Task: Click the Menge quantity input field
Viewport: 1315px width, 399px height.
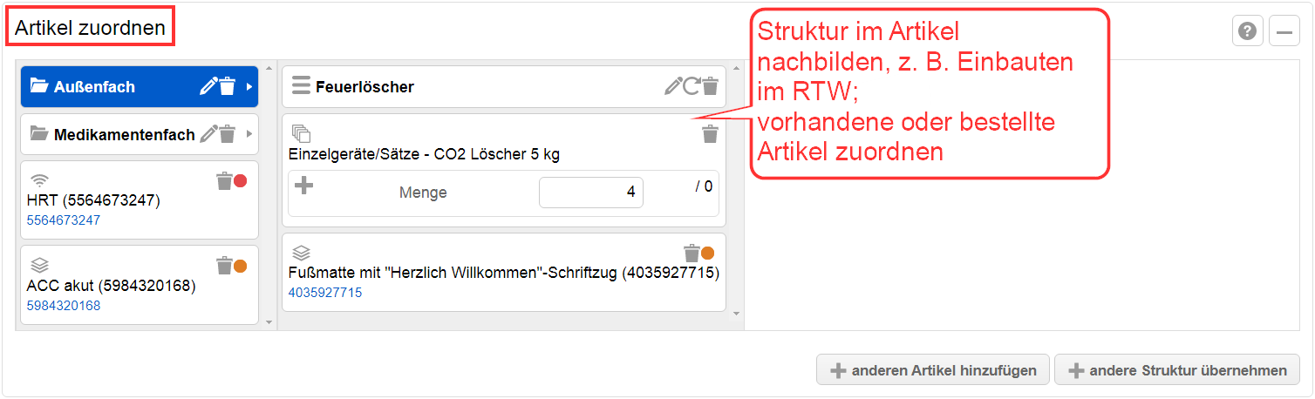Action: (591, 193)
